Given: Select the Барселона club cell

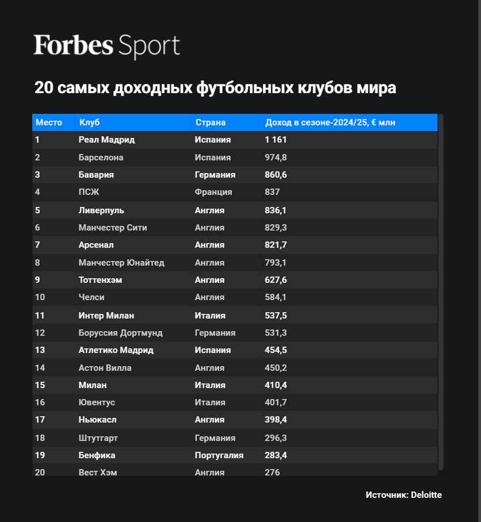Looking at the screenshot, I should pos(101,158).
